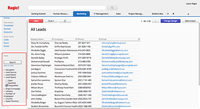Check the Open lead status box
This screenshot has height=109, width=200.
7,81
